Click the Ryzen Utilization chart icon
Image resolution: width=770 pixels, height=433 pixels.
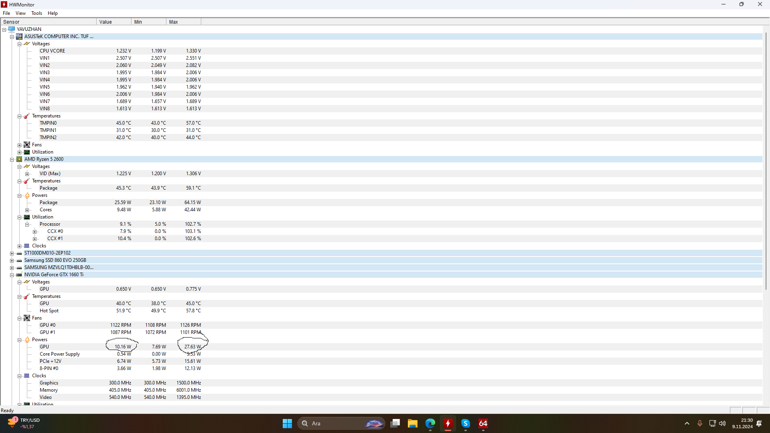tap(27, 217)
